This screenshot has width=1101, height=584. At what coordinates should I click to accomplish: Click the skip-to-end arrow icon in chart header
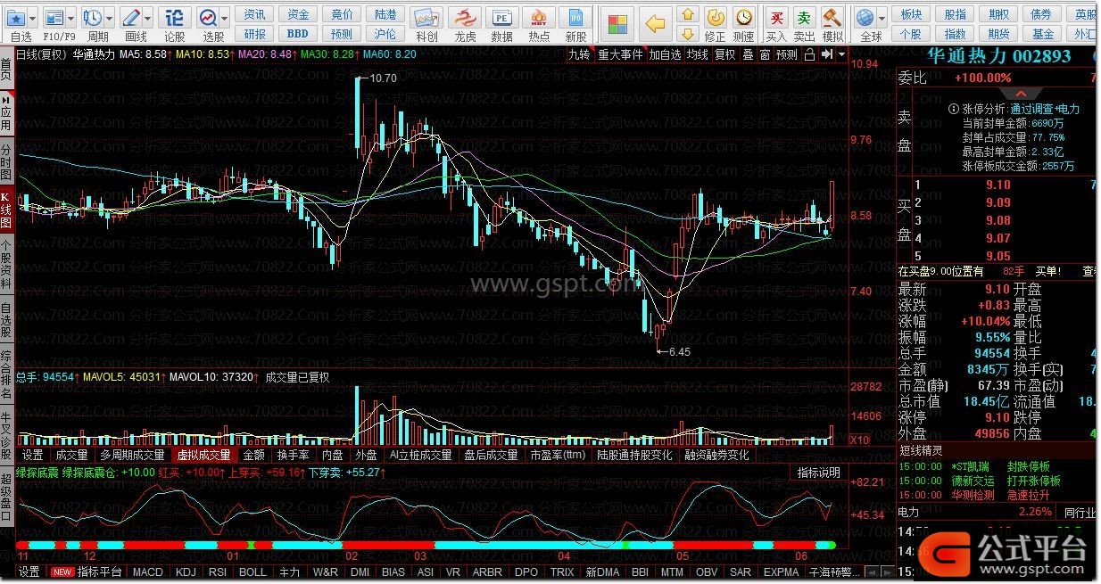pos(827,54)
